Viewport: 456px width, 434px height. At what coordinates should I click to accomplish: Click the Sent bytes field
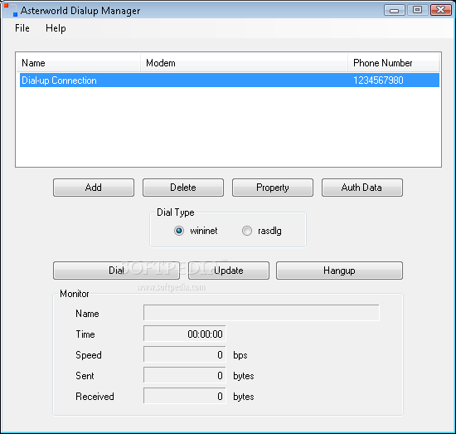coord(184,375)
